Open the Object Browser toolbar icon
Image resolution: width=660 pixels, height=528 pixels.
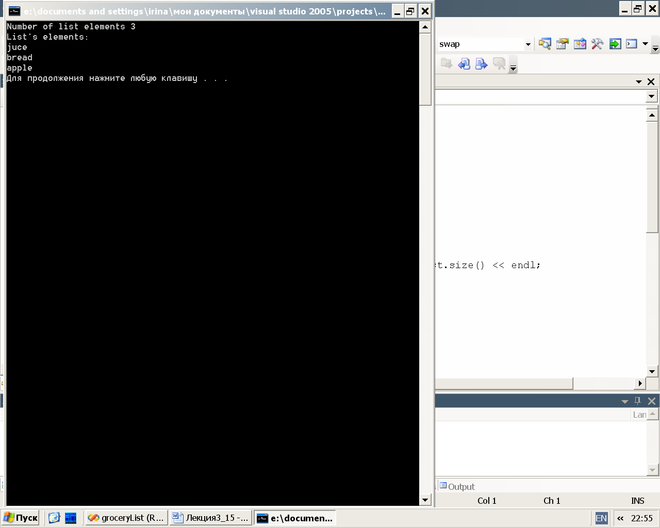pyautogui.click(x=580, y=44)
